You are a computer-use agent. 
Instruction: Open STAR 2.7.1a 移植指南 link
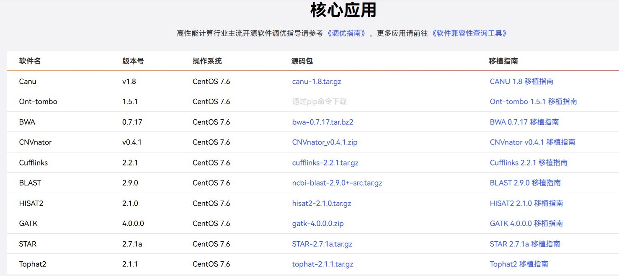click(x=525, y=244)
